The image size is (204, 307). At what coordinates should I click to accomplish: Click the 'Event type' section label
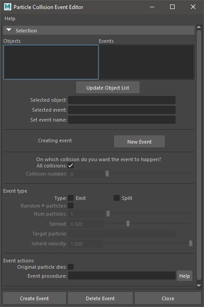pyautogui.click(x=15, y=191)
